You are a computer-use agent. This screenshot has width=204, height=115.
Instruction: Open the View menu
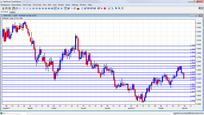click(44, 5)
